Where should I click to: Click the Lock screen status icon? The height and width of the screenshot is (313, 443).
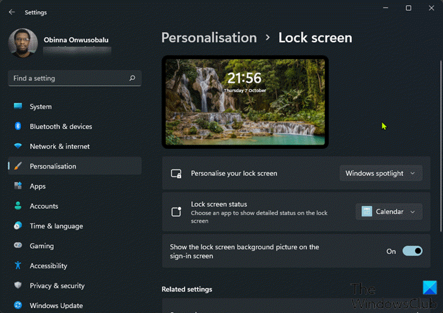point(177,211)
